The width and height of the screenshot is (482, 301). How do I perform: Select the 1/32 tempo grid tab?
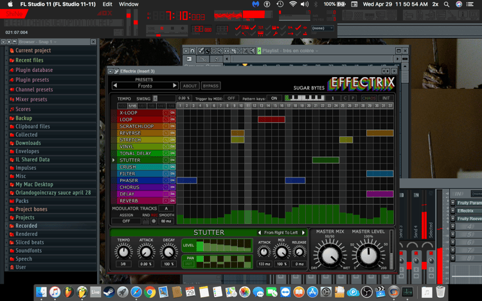point(122,106)
